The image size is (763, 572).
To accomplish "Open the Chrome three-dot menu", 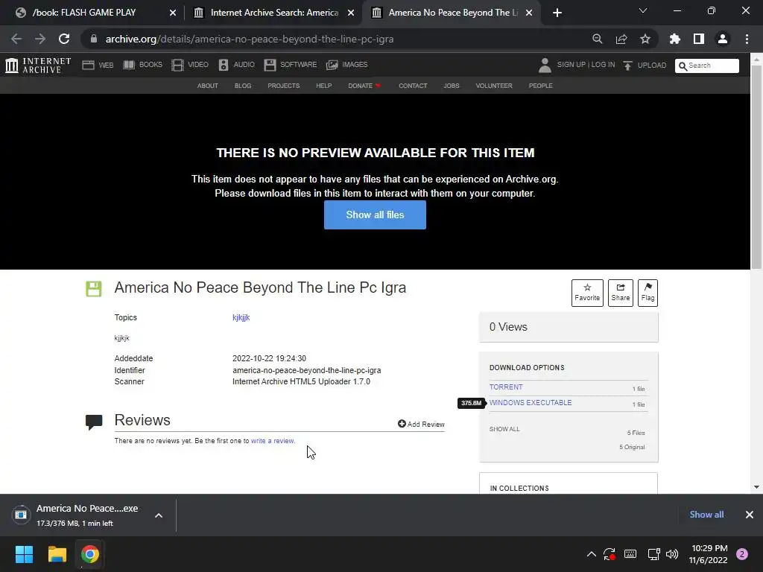I will tap(747, 39).
